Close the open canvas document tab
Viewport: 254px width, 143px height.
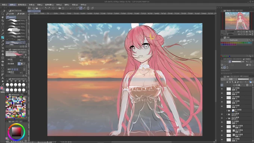click(x=39, y=11)
